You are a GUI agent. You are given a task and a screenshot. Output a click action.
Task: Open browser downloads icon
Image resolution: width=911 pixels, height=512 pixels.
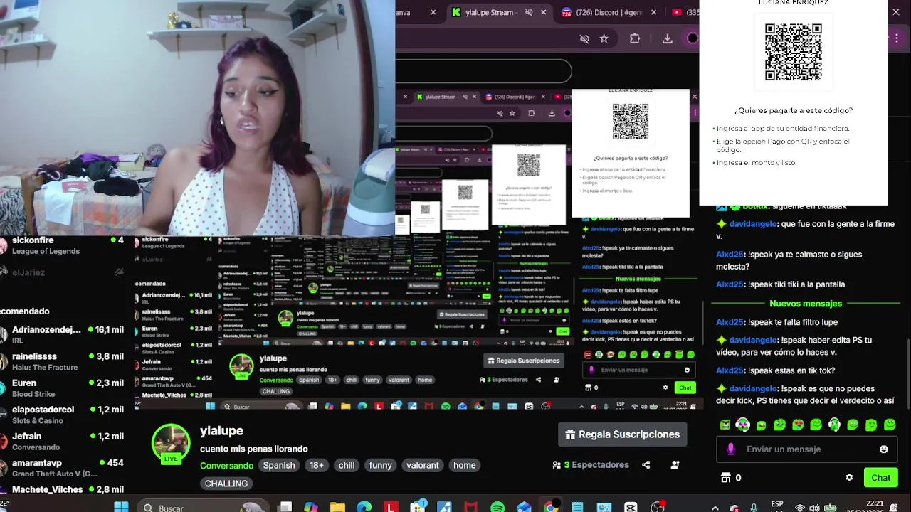point(667,38)
